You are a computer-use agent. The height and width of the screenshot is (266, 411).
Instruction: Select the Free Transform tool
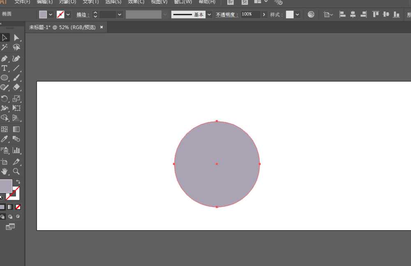16,108
